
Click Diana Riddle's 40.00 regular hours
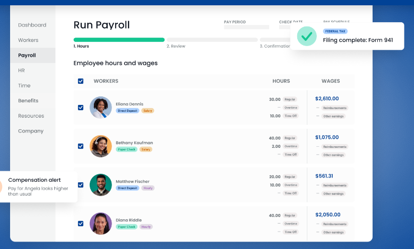tap(274, 216)
